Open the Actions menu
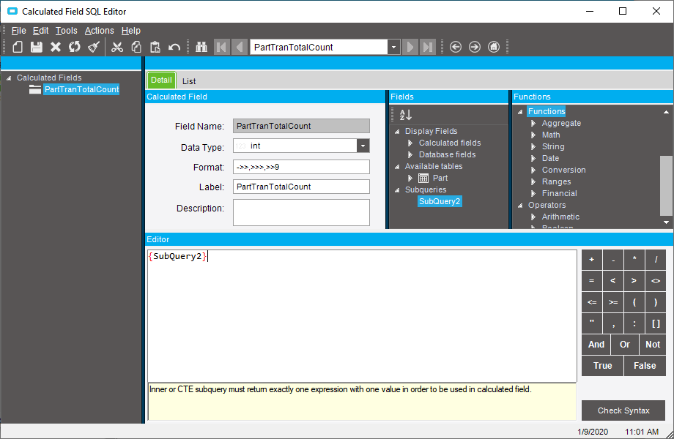 (x=99, y=31)
